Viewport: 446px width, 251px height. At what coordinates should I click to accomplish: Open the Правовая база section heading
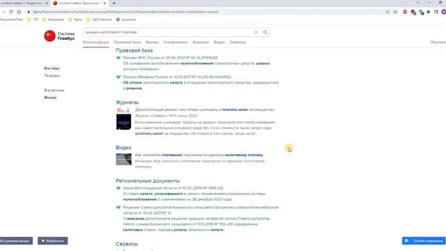pyautogui.click(x=134, y=50)
